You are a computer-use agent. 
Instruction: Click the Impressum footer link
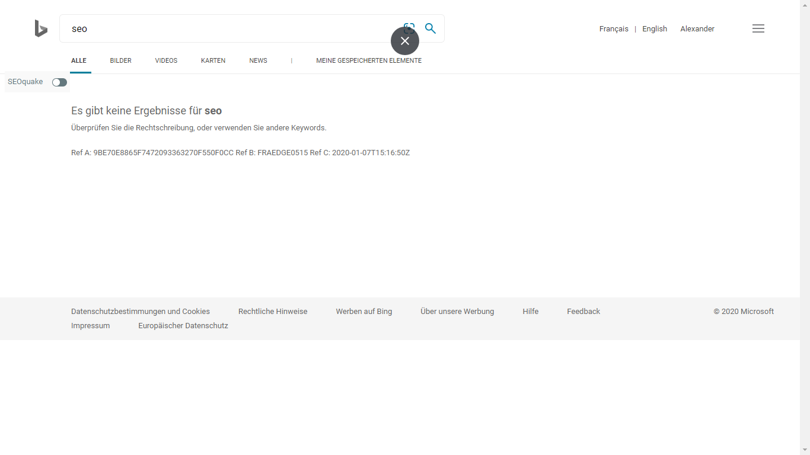[90, 326]
